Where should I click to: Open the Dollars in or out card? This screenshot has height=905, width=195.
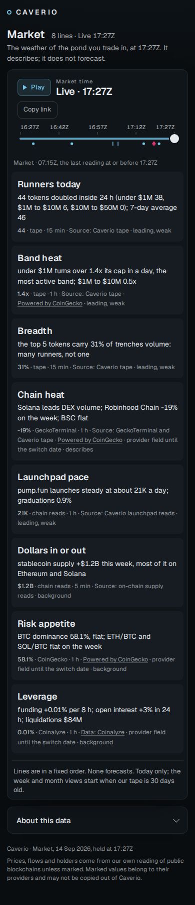(x=97, y=572)
